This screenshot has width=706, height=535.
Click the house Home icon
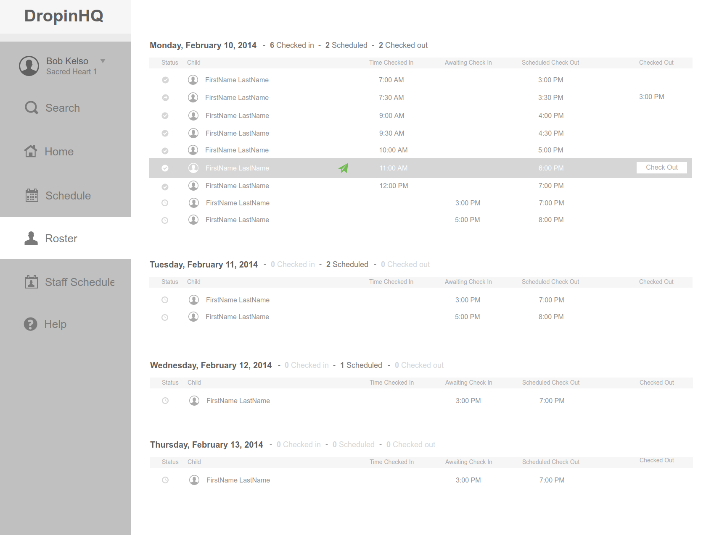click(31, 151)
